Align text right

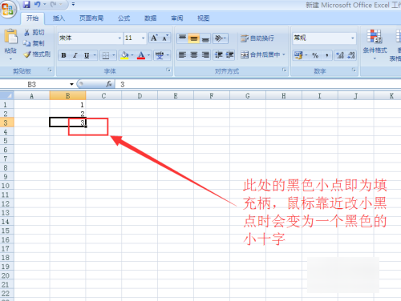205,55
